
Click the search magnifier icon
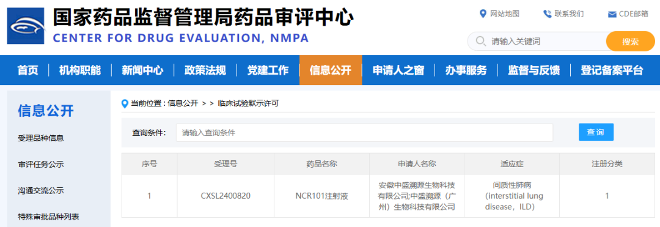pos(480,41)
